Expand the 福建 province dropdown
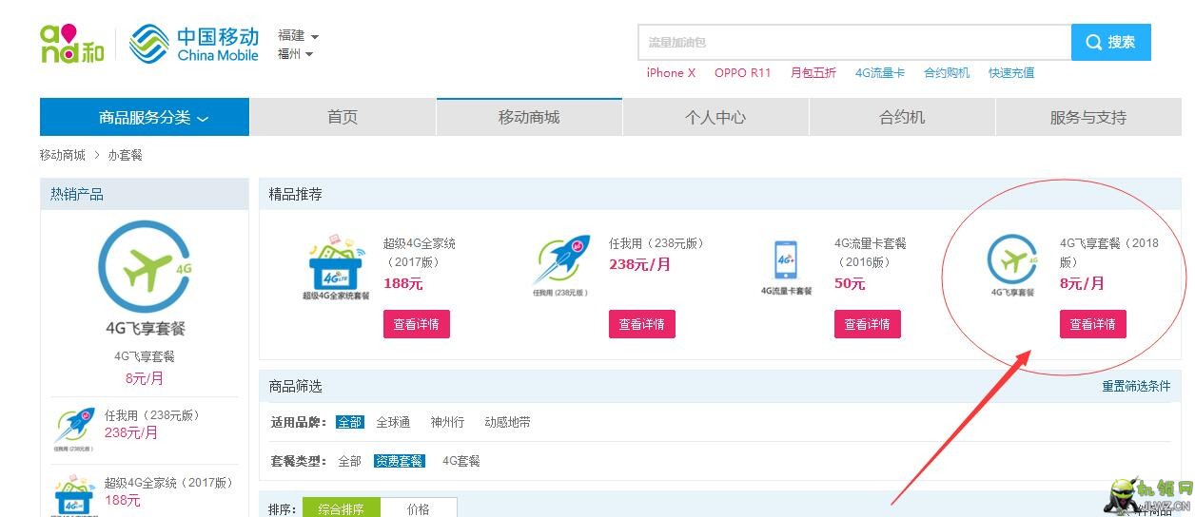Viewport: 1195px width, 517px height. click(x=298, y=35)
